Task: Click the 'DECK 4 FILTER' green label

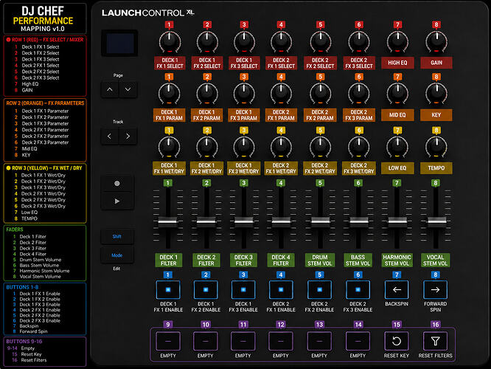Action: coord(281,261)
